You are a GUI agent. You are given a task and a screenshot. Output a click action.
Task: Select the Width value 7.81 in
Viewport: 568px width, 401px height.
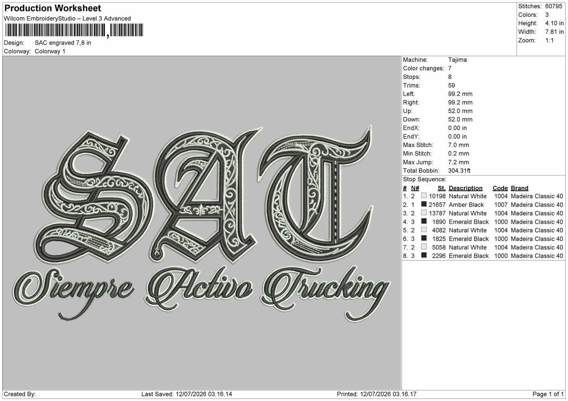554,32
